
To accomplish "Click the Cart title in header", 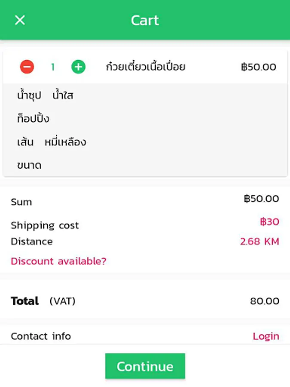I will (x=145, y=20).
